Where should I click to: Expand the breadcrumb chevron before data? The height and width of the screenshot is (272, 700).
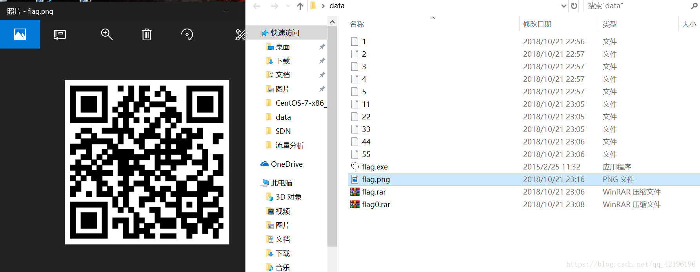323,6
